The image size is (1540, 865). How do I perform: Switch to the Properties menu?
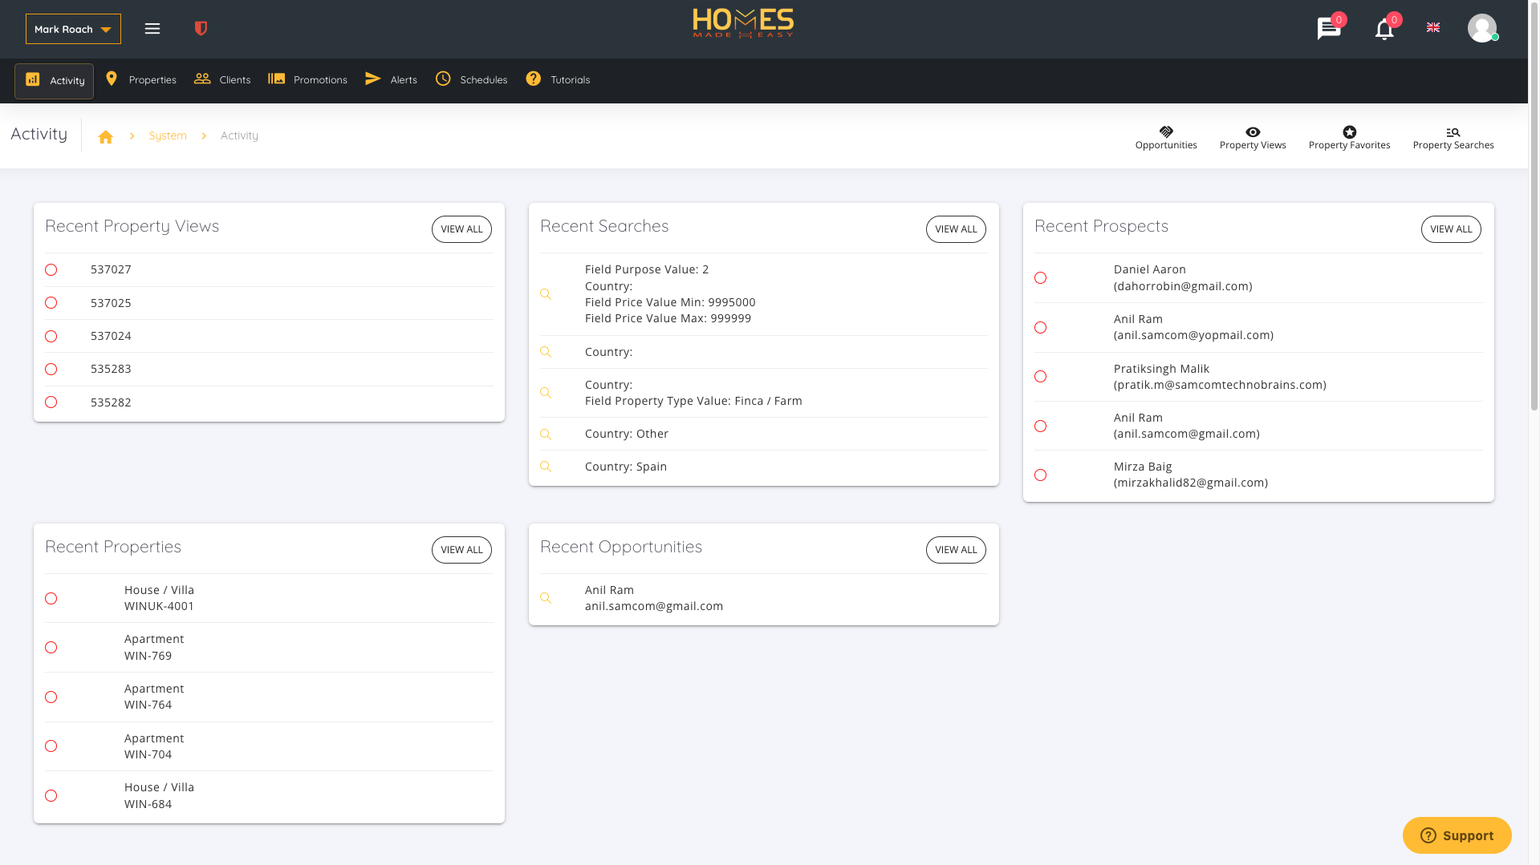pos(140,79)
